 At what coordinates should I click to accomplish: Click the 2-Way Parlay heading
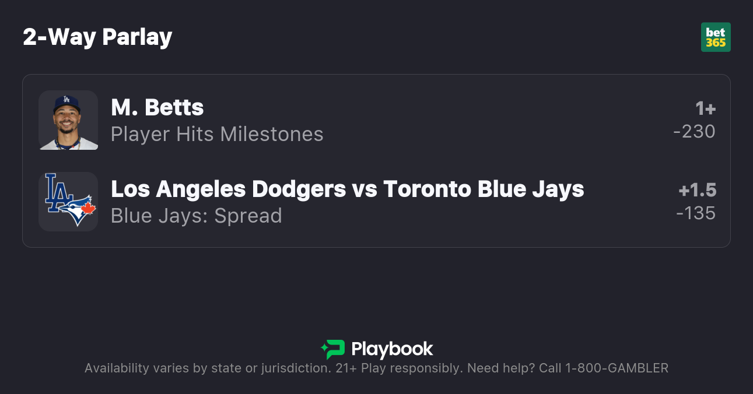[x=97, y=37]
